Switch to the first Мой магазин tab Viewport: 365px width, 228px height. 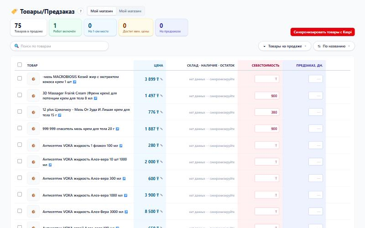pyautogui.click(x=101, y=11)
